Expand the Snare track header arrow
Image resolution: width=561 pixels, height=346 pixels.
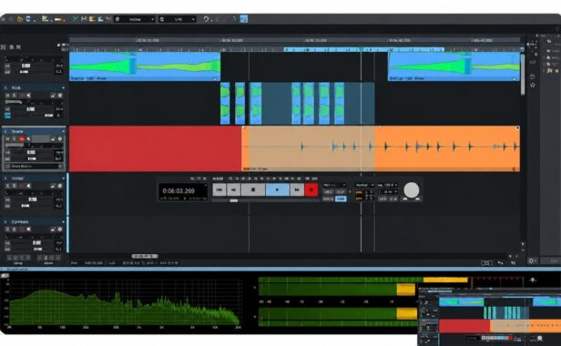pyautogui.click(x=64, y=131)
